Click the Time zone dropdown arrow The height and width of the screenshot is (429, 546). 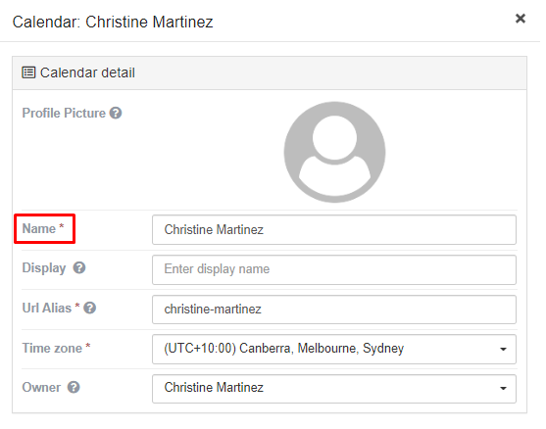click(x=503, y=350)
